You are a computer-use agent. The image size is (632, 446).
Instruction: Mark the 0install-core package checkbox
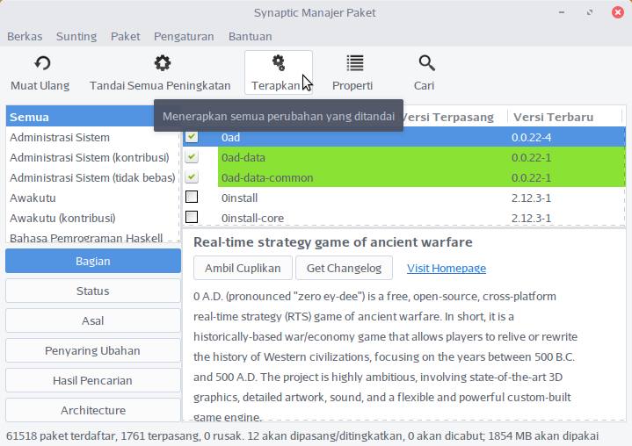[x=192, y=217]
